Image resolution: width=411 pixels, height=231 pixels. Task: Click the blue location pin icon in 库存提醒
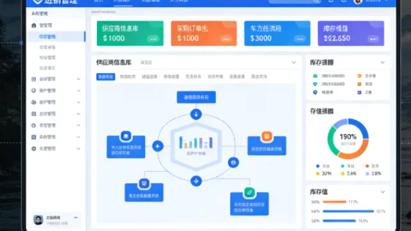pyautogui.click(x=315, y=92)
